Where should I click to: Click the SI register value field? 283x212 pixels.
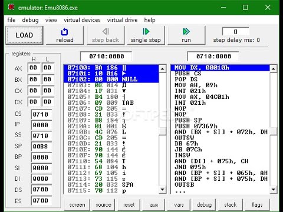click(41, 168)
